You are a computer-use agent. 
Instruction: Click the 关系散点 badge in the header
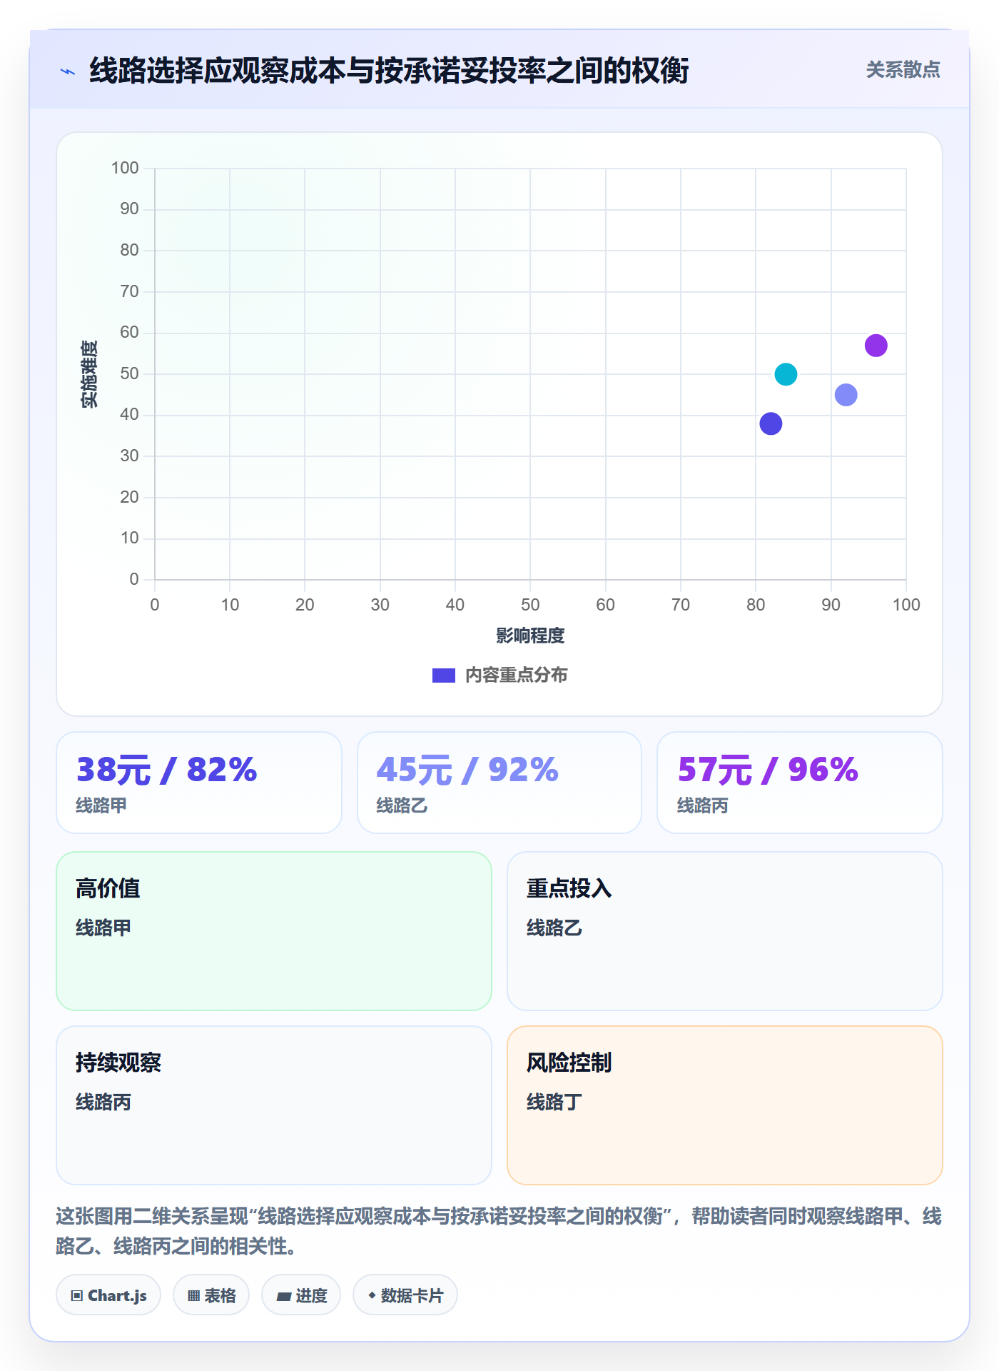(903, 70)
